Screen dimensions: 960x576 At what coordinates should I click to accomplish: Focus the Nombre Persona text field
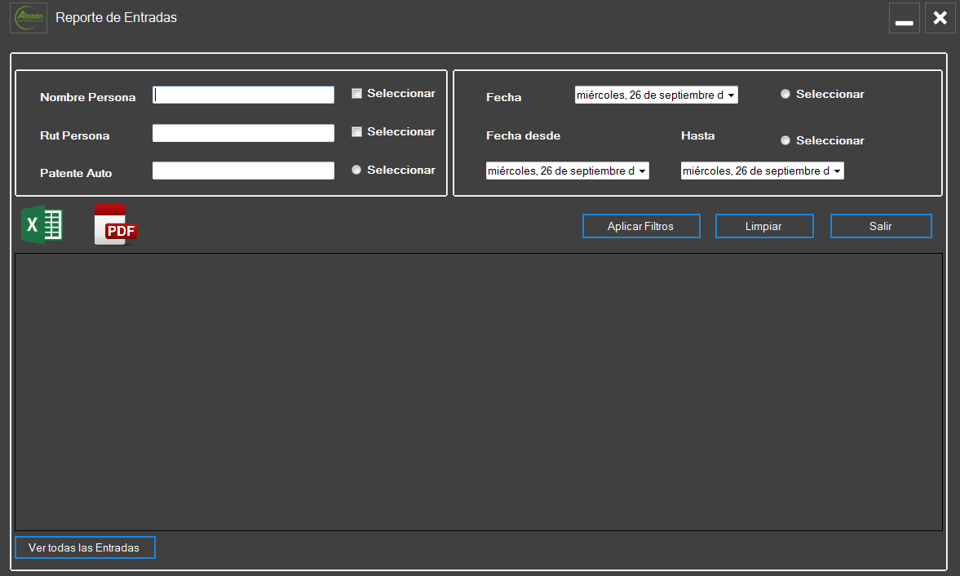pyautogui.click(x=243, y=95)
